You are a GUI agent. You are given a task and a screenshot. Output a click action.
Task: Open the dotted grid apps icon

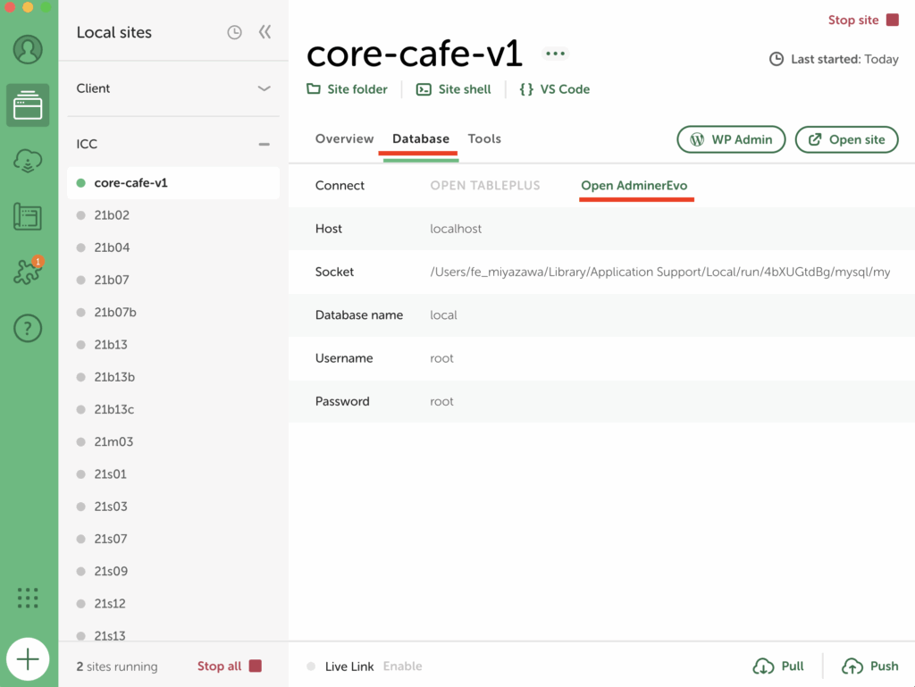pos(28,598)
